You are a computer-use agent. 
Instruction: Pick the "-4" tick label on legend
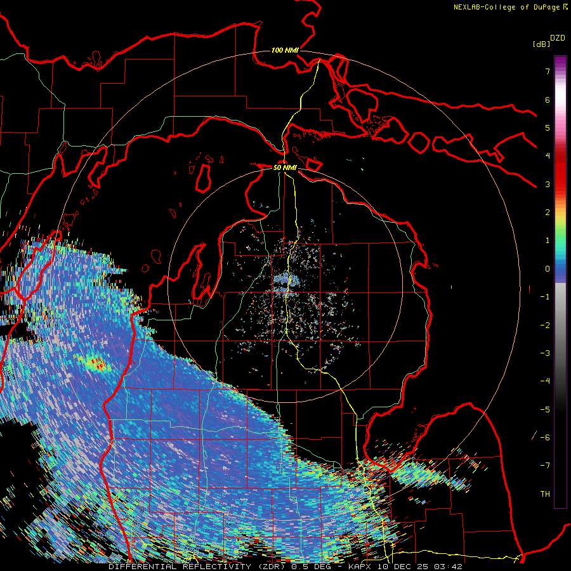[545, 381]
